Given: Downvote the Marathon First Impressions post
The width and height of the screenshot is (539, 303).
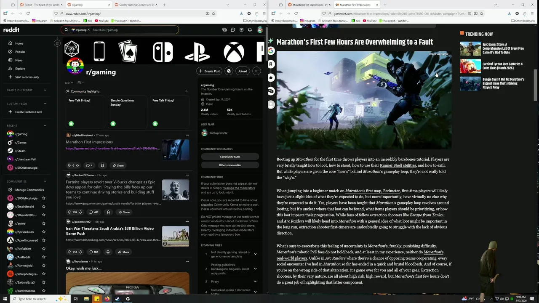Looking at the screenshot, I should (x=78, y=165).
